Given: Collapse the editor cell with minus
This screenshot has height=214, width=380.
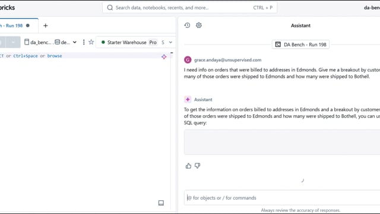Looking at the screenshot, I should [172, 53].
